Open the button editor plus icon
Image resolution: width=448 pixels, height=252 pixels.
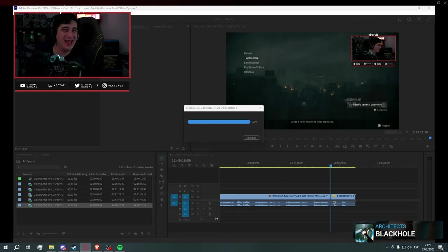(428, 146)
